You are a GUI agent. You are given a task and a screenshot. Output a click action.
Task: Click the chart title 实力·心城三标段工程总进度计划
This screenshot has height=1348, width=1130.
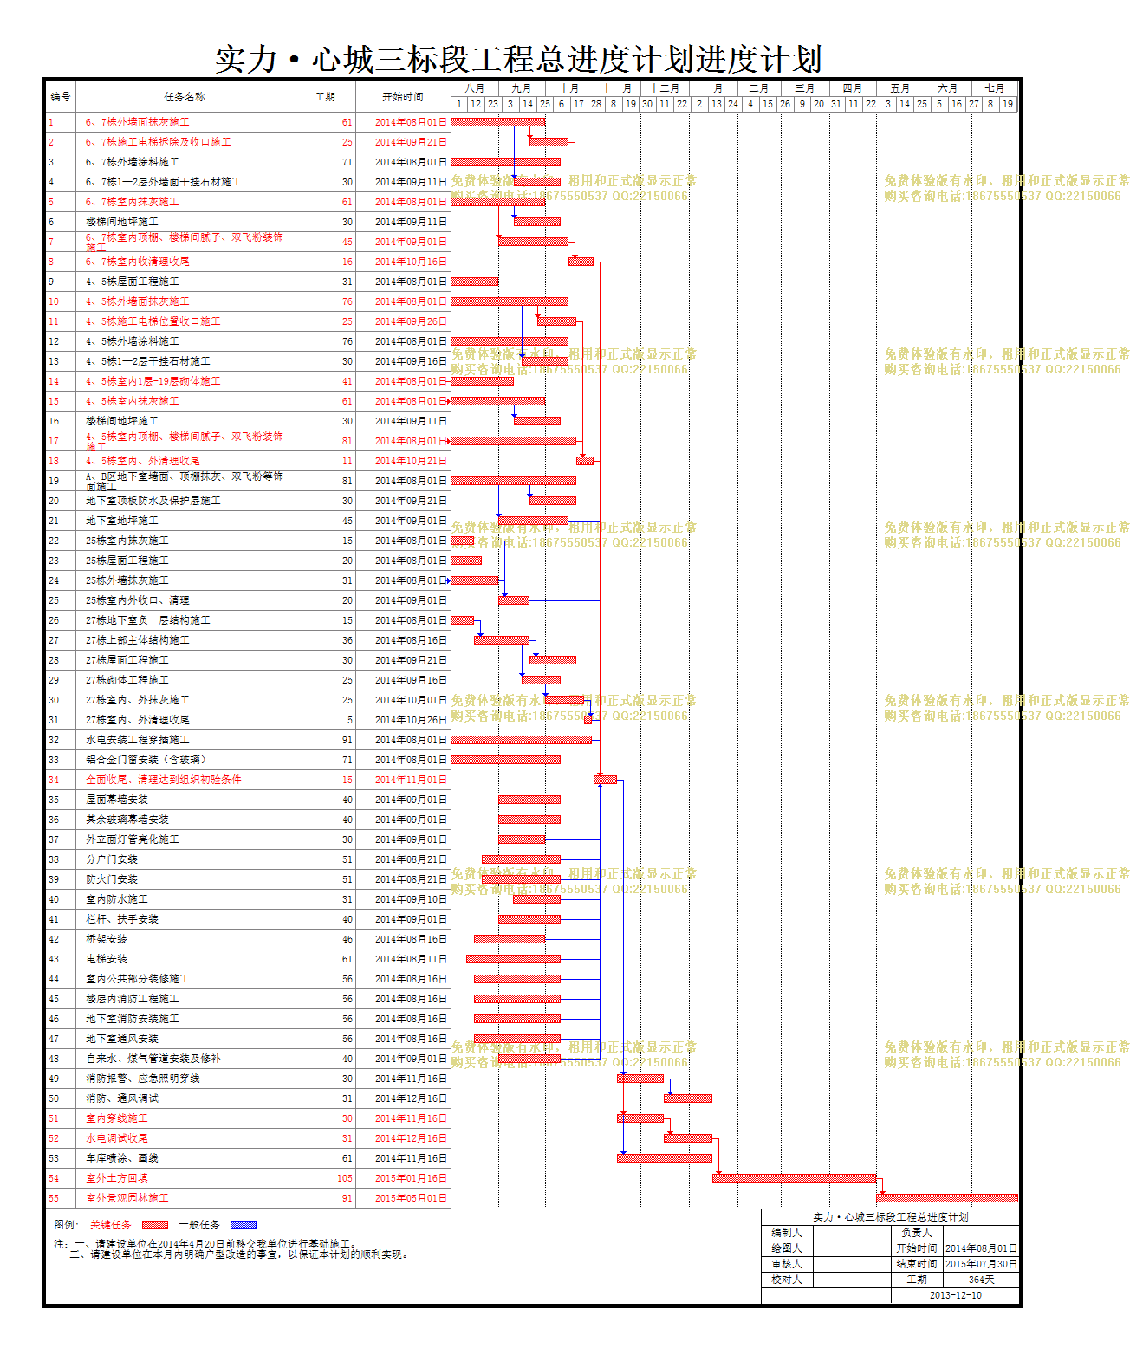pyautogui.click(x=518, y=59)
